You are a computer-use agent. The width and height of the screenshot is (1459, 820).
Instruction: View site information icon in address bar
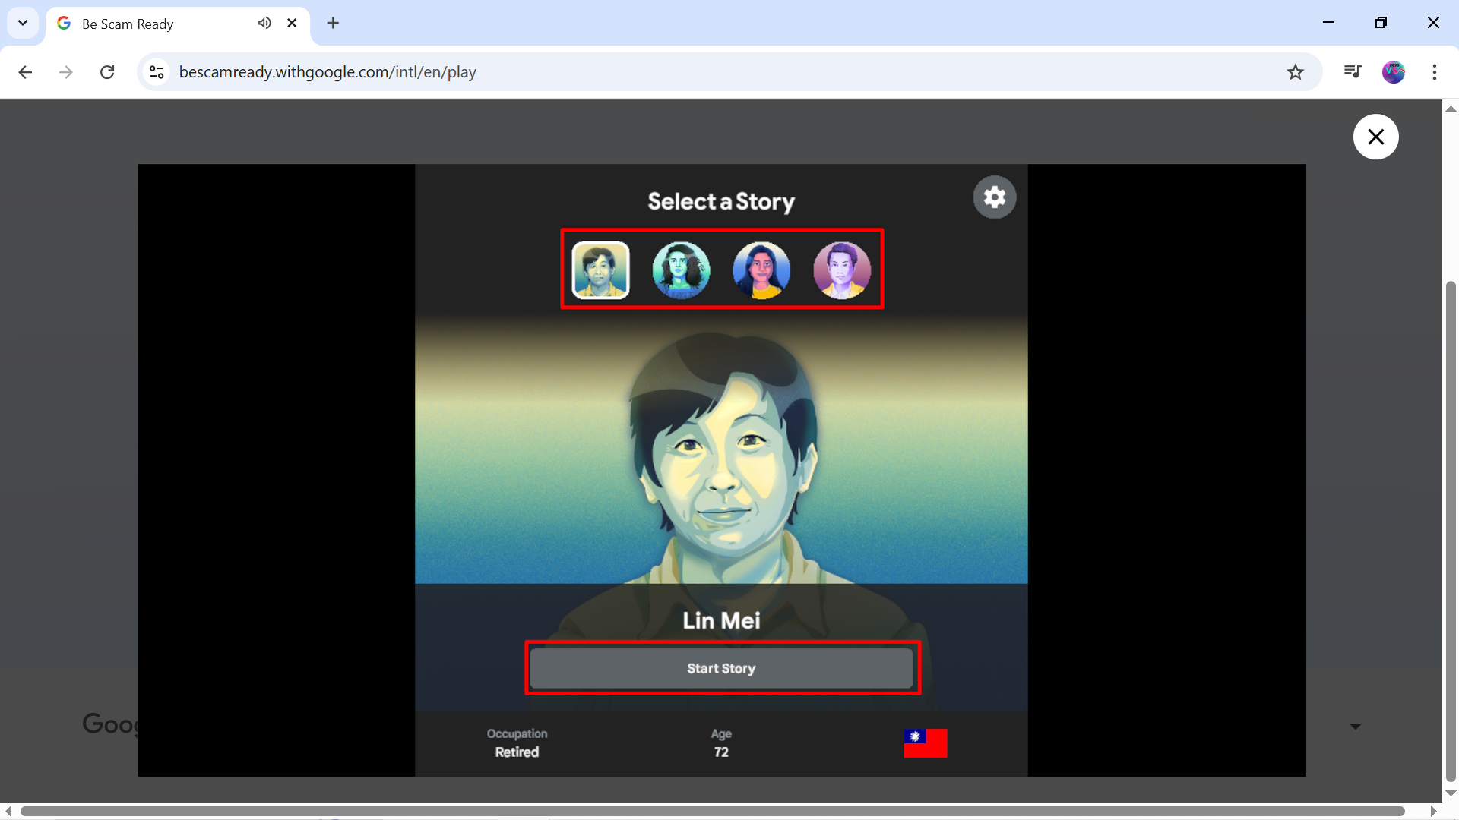click(157, 72)
